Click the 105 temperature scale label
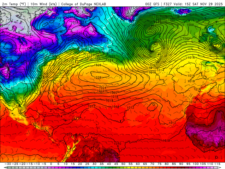Viewport: 225px width, 169px height. (x=203, y=164)
